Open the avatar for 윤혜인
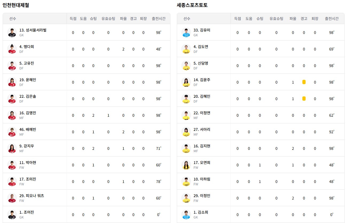The width and height of the screenshot is (347, 223). [12, 82]
